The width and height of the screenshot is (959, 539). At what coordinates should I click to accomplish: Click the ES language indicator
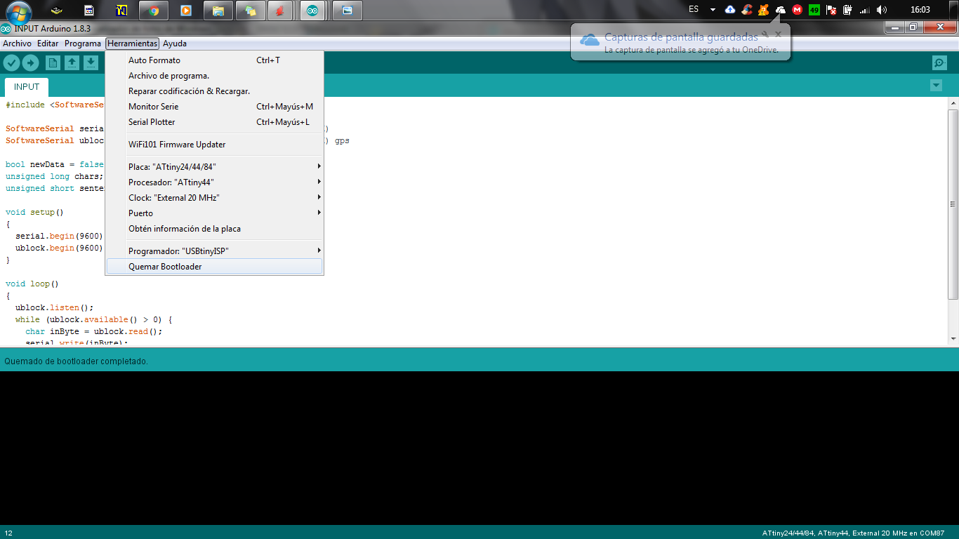coord(694,10)
